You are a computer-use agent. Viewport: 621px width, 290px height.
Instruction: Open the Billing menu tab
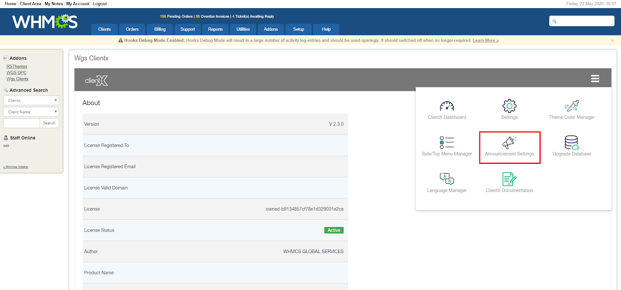coord(160,30)
